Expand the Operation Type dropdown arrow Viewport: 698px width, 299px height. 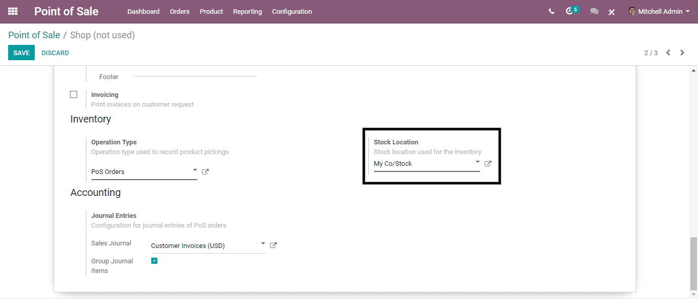pyautogui.click(x=195, y=170)
